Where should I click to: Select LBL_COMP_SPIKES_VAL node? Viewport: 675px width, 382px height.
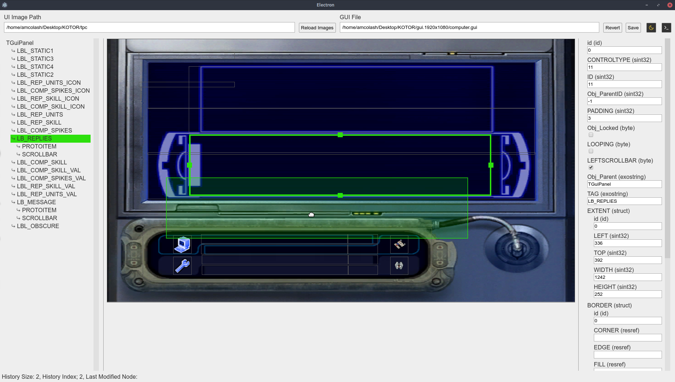51,178
